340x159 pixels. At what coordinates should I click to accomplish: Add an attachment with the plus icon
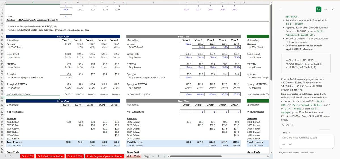click(284, 144)
